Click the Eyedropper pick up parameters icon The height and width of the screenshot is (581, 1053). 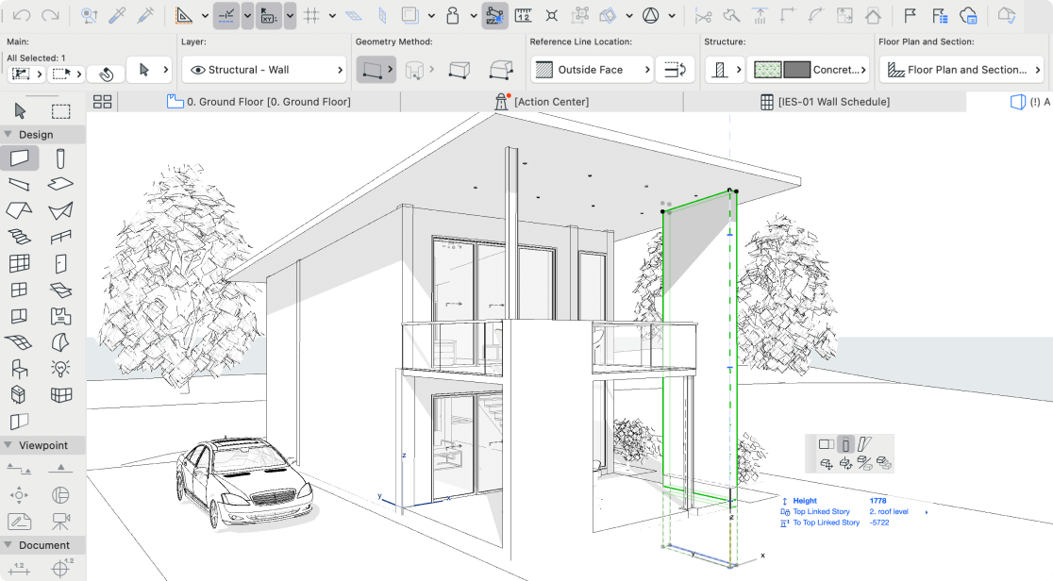[118, 15]
